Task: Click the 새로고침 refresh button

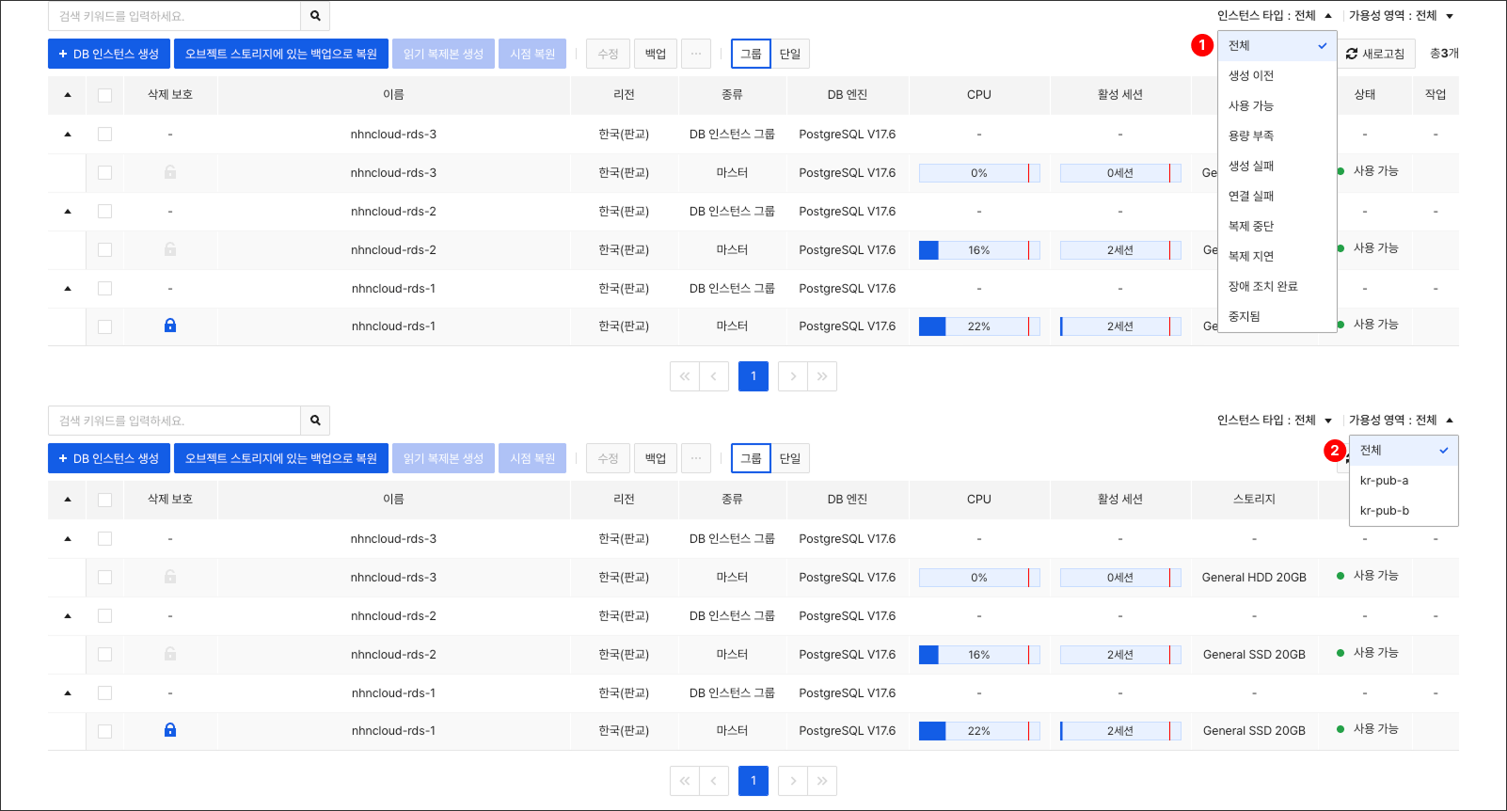Action: point(1375,54)
